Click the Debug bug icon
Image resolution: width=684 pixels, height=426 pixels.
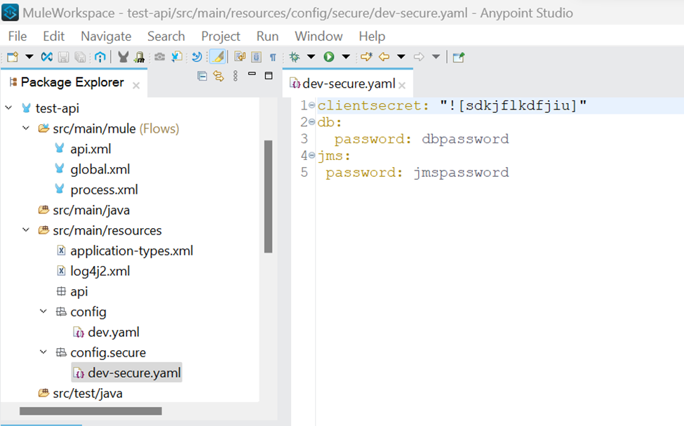[294, 57]
